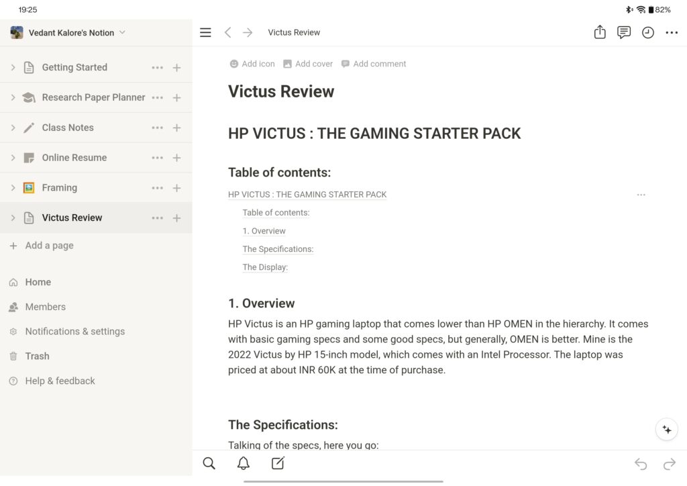Open the Trash

[29, 356]
